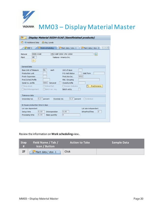Screen dimensions: 162x210
Task: Toggle the Batch rec. req. checkbox
Action: 44,89
